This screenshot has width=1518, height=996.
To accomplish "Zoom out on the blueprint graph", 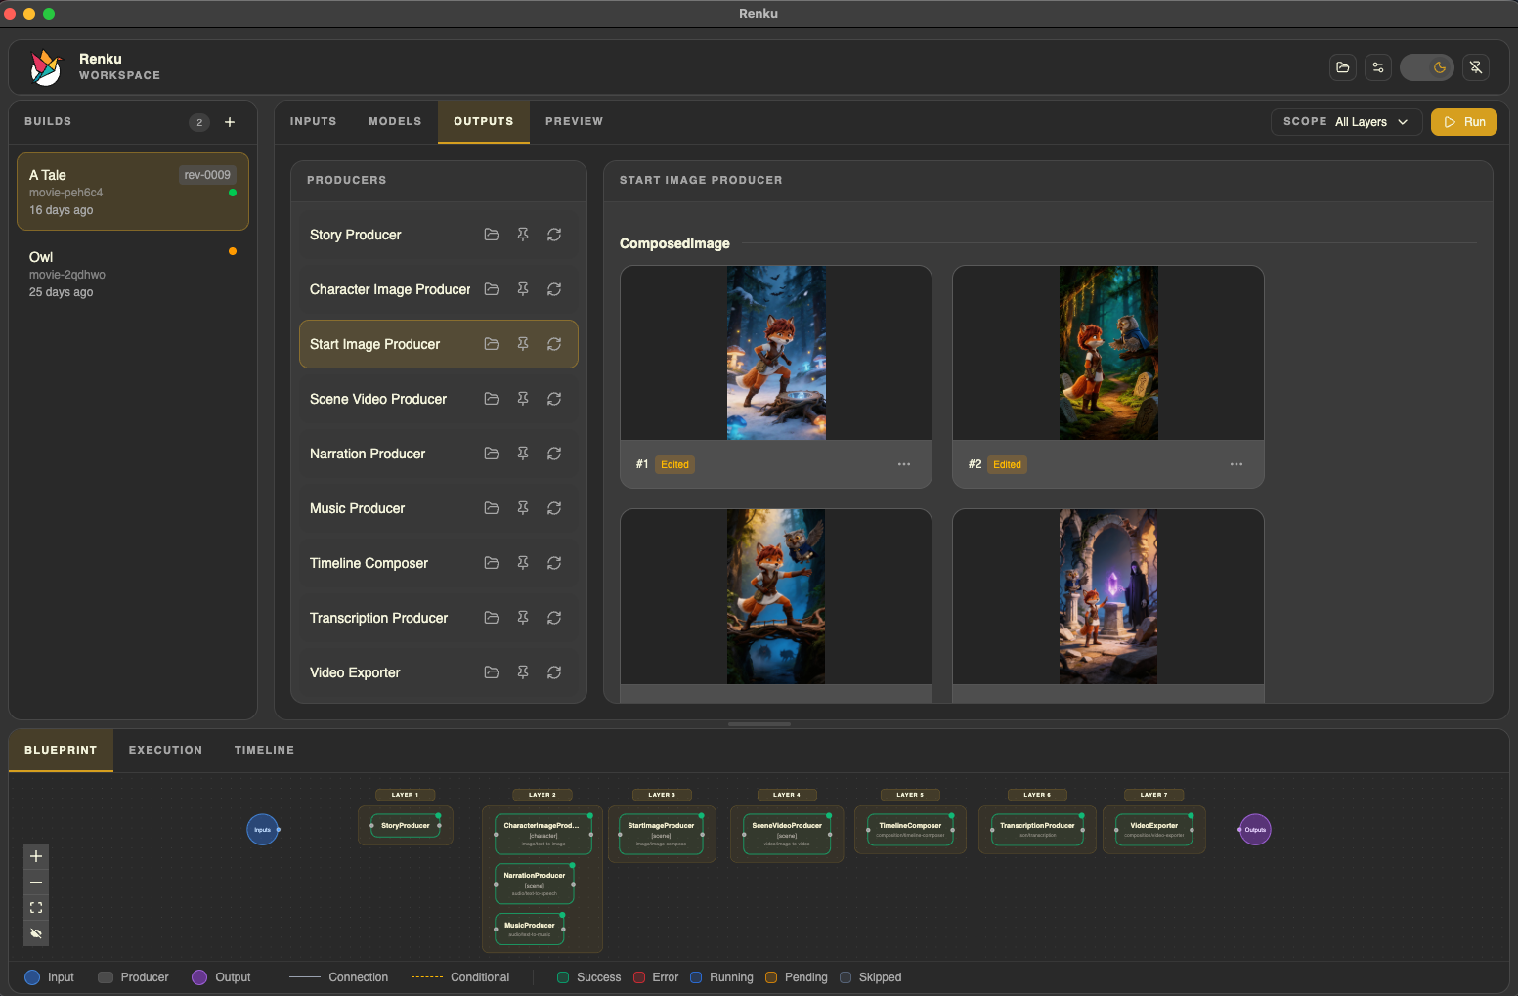I will point(36,882).
